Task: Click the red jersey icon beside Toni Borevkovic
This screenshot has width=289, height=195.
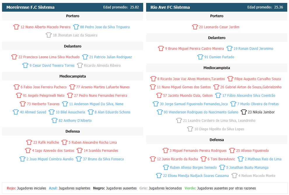Action: tap(204, 159)
